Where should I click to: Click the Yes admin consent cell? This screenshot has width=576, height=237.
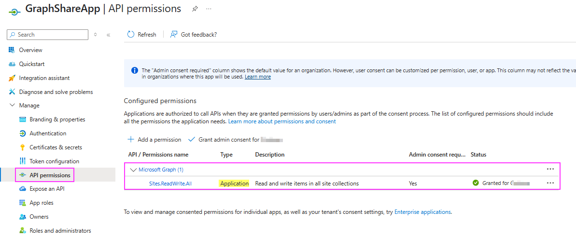click(x=413, y=183)
